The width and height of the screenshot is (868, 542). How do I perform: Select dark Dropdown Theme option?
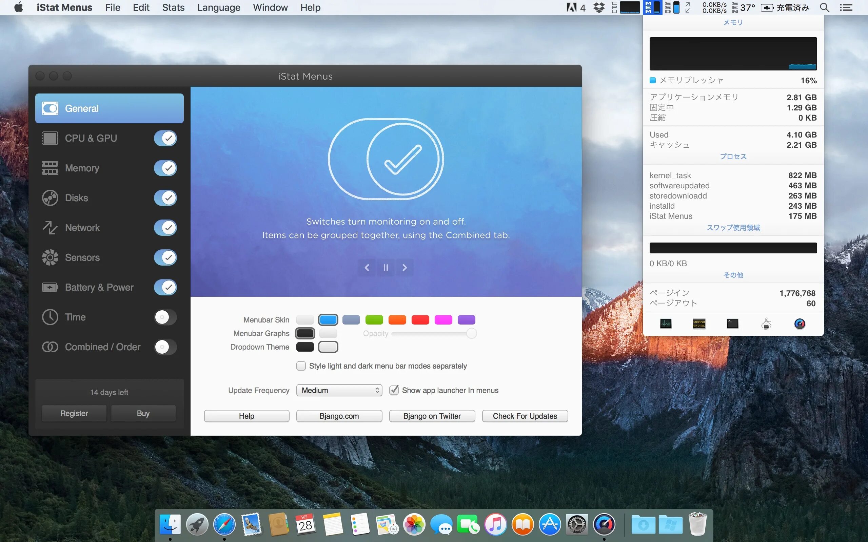(x=305, y=347)
